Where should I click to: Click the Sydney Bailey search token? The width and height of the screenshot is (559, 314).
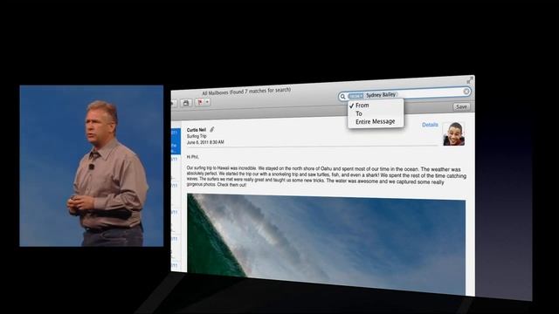tap(381, 95)
